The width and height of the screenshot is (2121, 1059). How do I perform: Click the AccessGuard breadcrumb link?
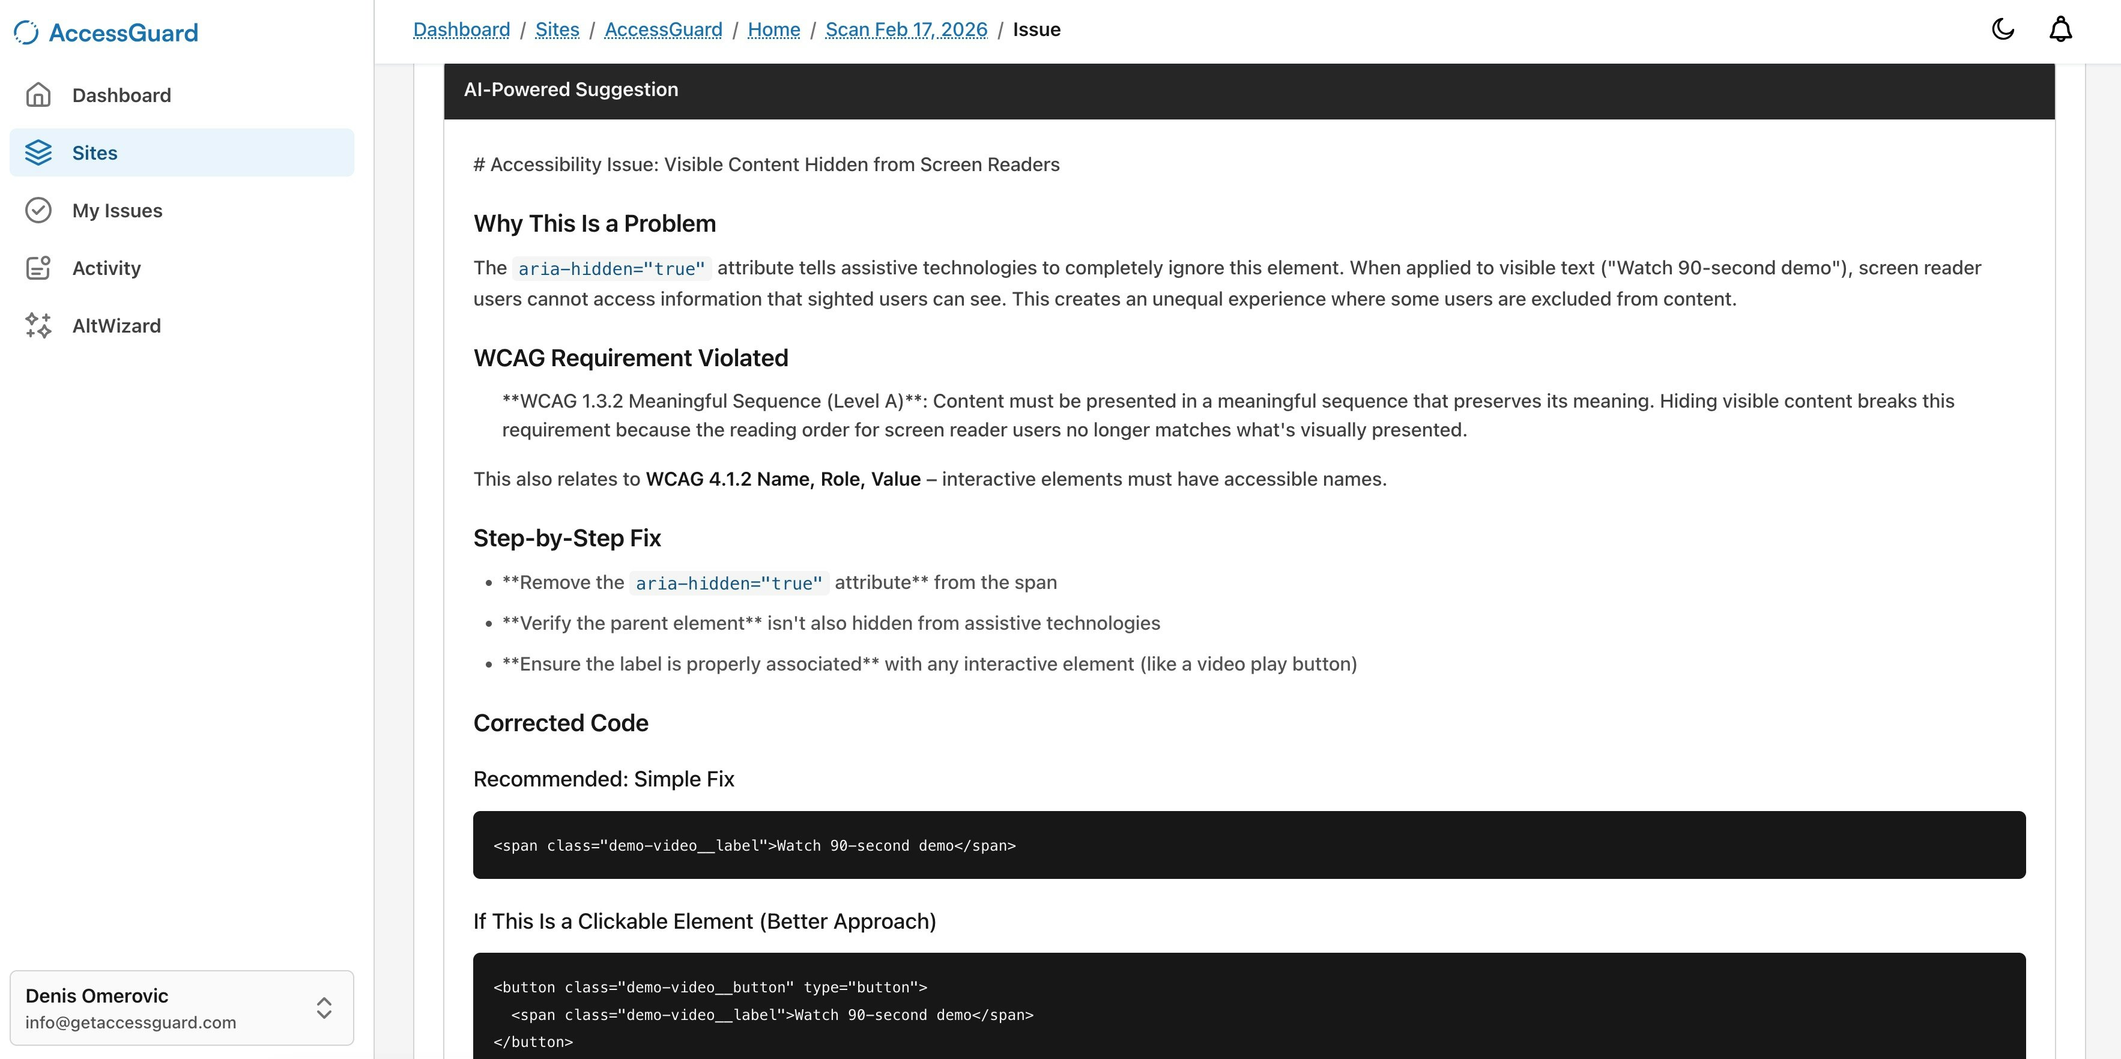(x=663, y=29)
